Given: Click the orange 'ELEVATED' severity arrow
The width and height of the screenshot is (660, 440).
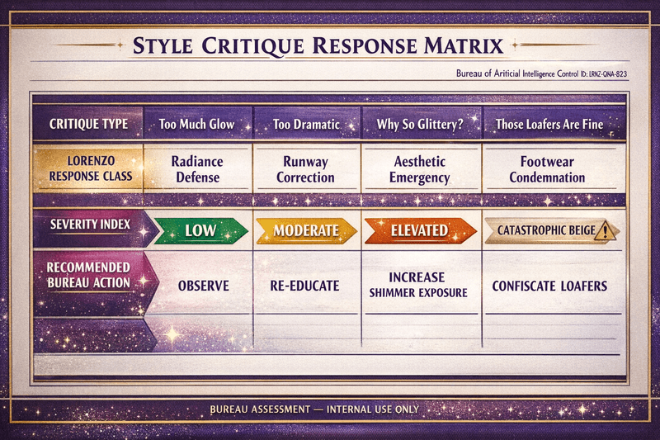Looking at the screenshot, I should [420, 231].
